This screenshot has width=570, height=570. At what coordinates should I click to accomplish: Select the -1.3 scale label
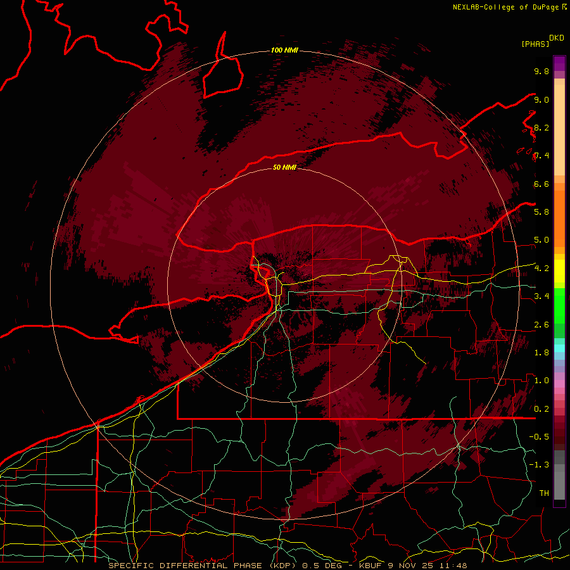tap(539, 465)
